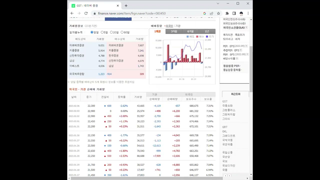Click the page scrollbar down arrow
320x180 pixels.
tap(251, 174)
